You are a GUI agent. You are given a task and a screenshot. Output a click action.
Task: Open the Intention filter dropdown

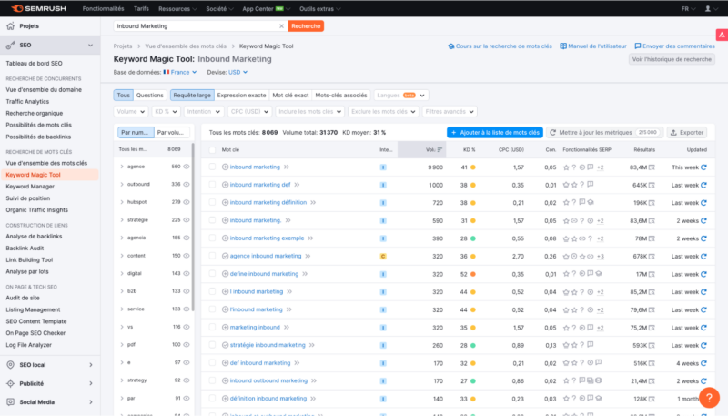coord(203,111)
